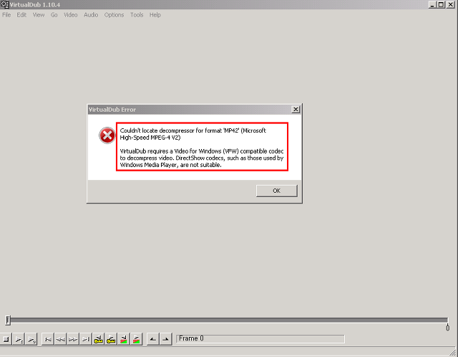This screenshot has width=458, height=357.
Task: Click the Frame 0 position field
Action: pyautogui.click(x=260, y=339)
